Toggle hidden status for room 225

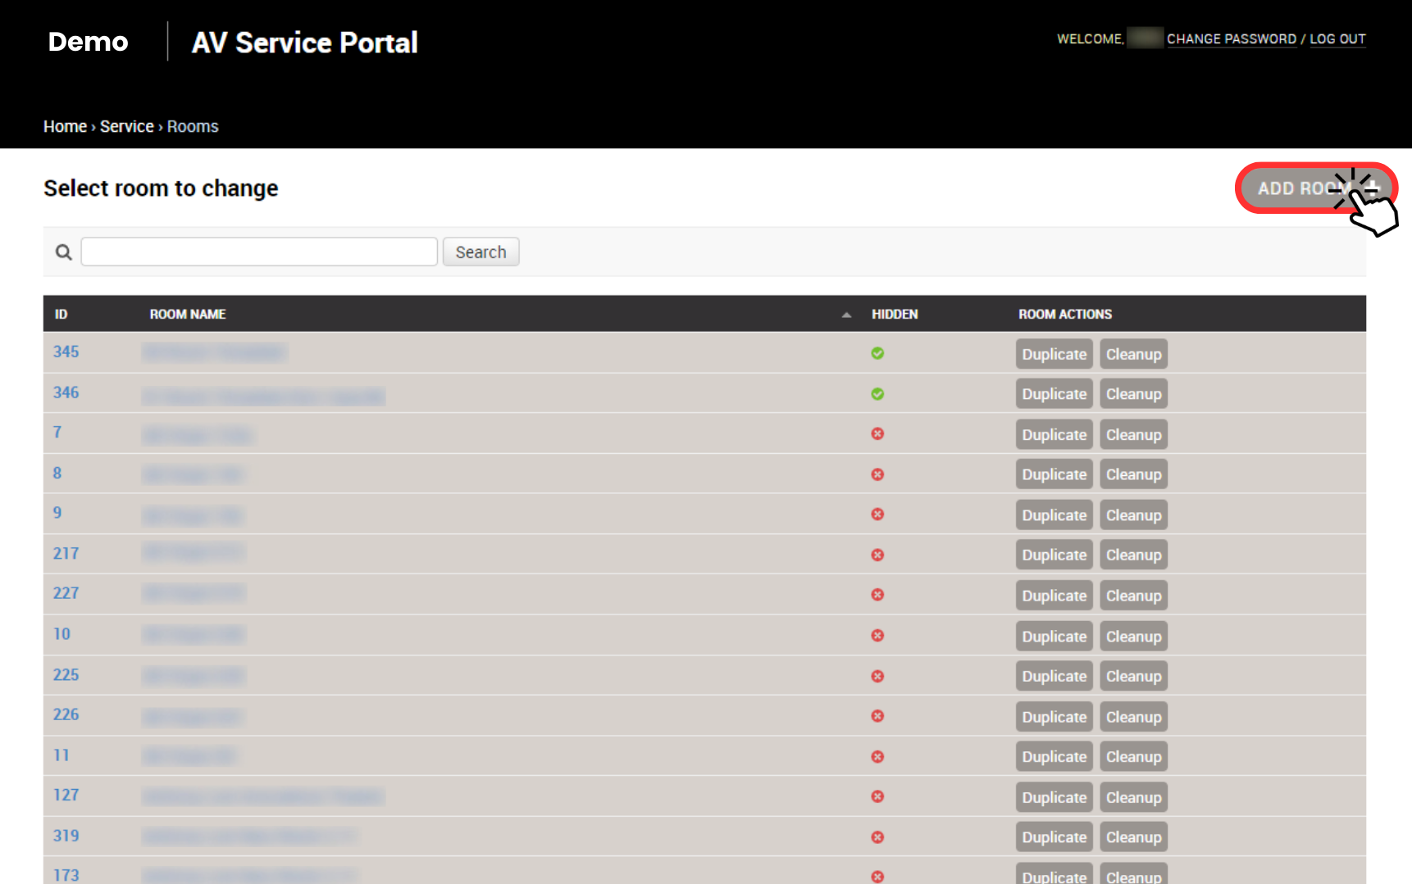[x=877, y=675]
